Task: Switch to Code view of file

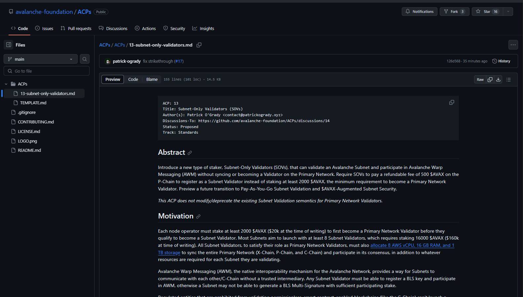Action: pyautogui.click(x=133, y=79)
